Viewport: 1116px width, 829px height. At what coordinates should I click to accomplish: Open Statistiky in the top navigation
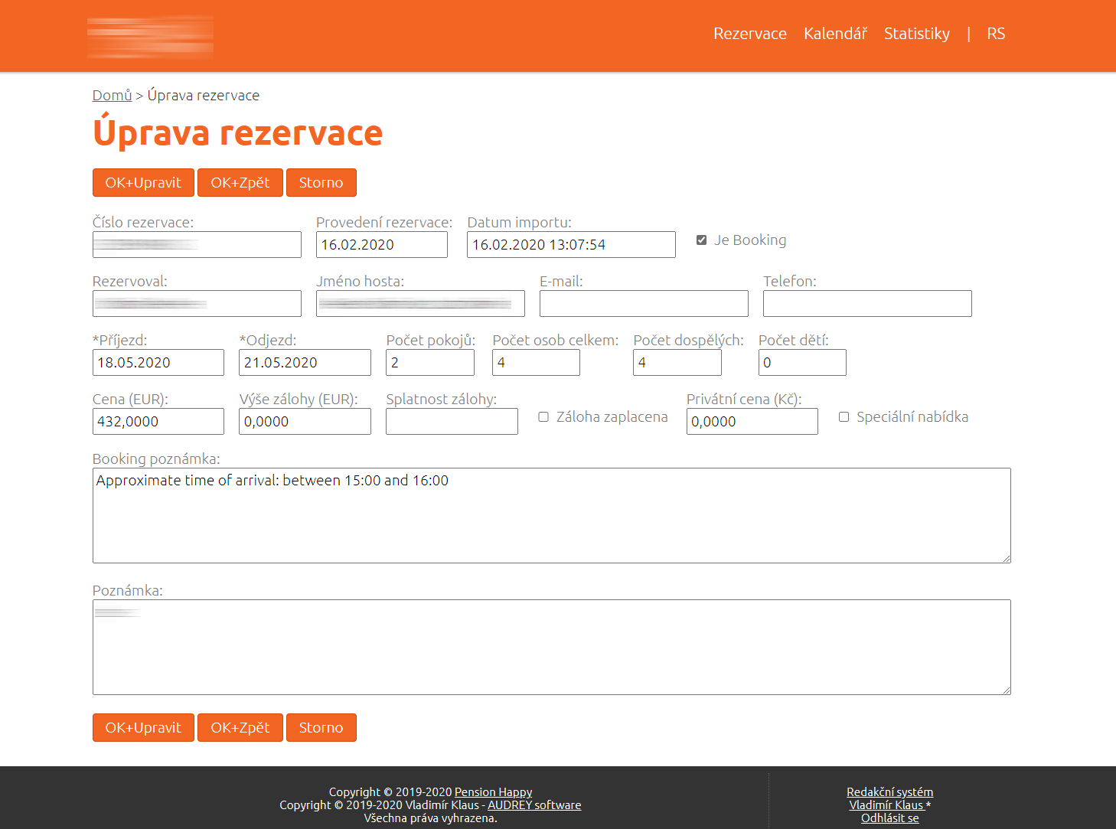[916, 34]
